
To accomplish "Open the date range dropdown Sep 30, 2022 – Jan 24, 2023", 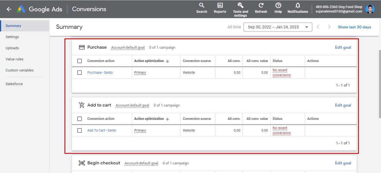I will (x=278, y=27).
